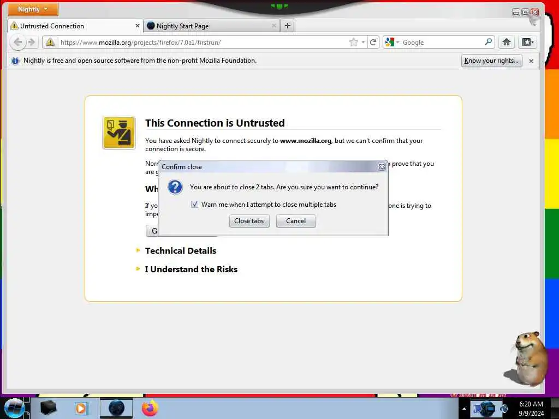Dismiss the Nightly info notification bar
The width and height of the screenshot is (559, 419).
point(531,61)
